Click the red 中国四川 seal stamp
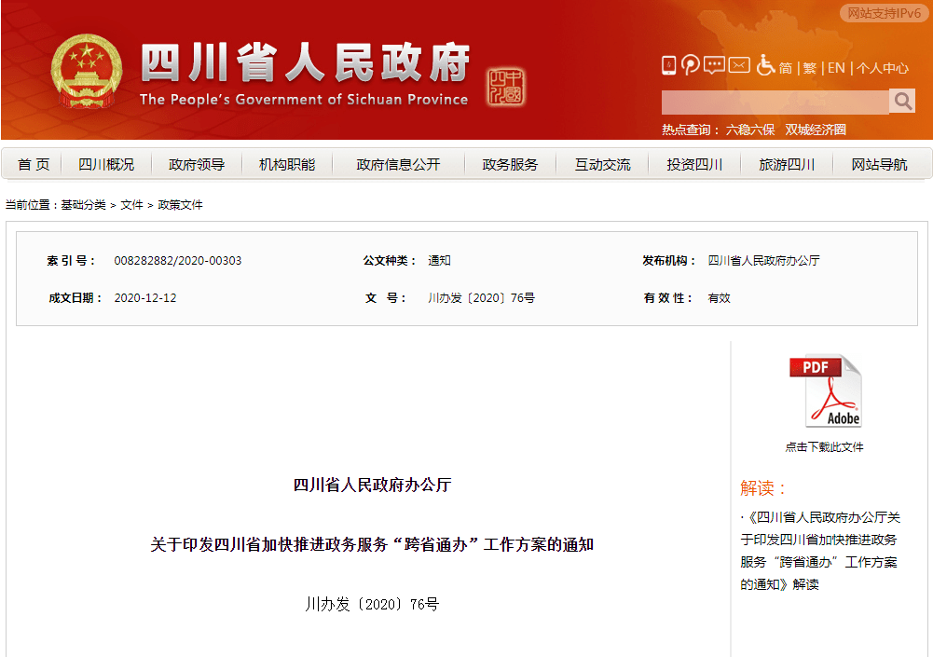 506,87
